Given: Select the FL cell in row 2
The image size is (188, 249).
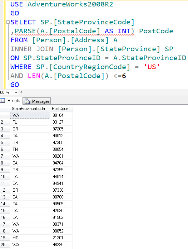Looking at the screenshot, I should 30,122.
